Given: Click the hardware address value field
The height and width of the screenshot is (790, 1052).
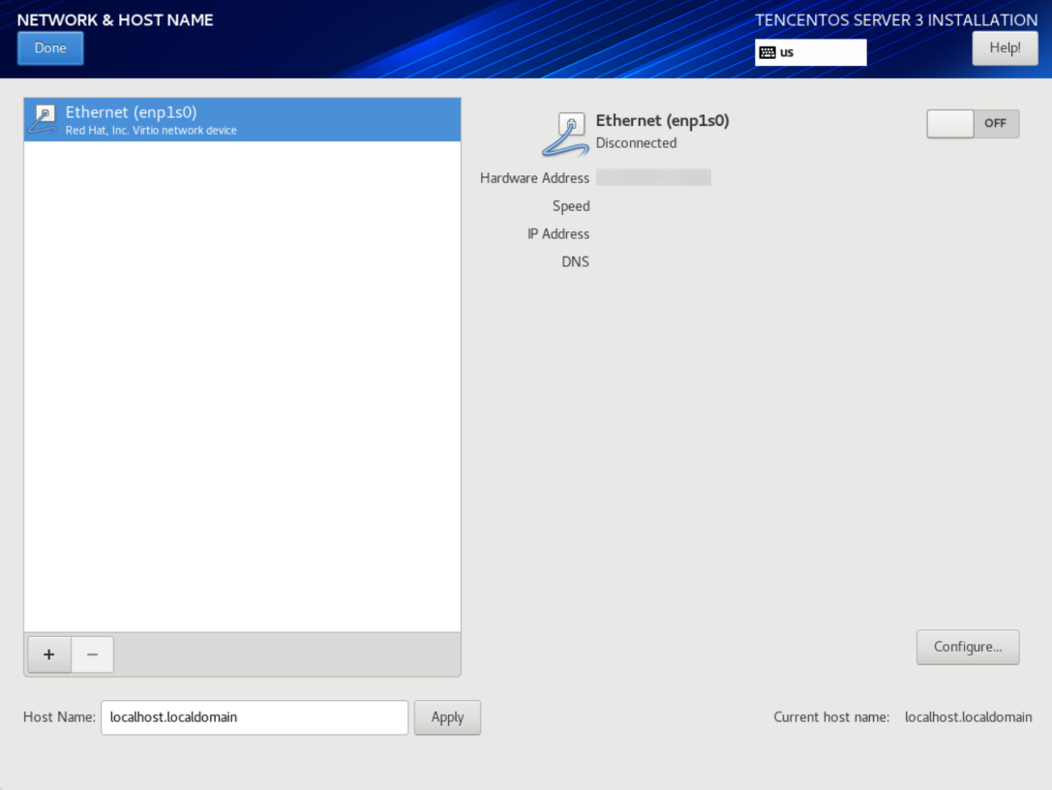Looking at the screenshot, I should (x=653, y=177).
